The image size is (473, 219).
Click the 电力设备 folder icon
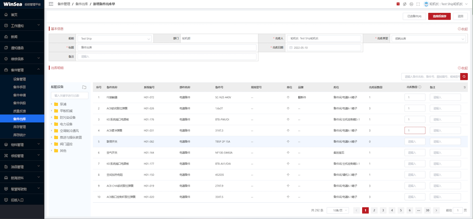tap(56, 124)
